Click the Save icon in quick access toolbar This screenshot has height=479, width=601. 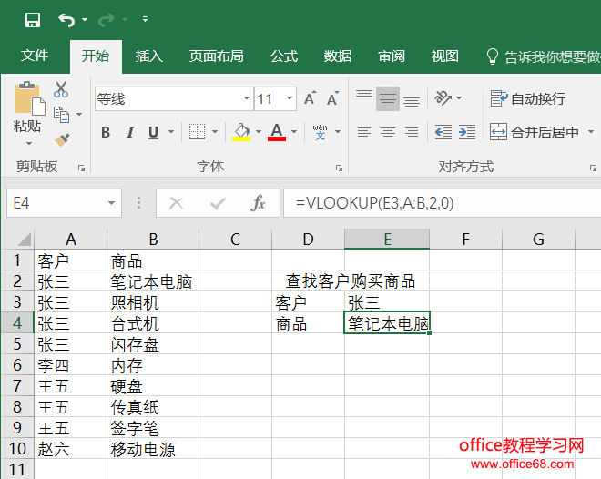click(x=33, y=20)
